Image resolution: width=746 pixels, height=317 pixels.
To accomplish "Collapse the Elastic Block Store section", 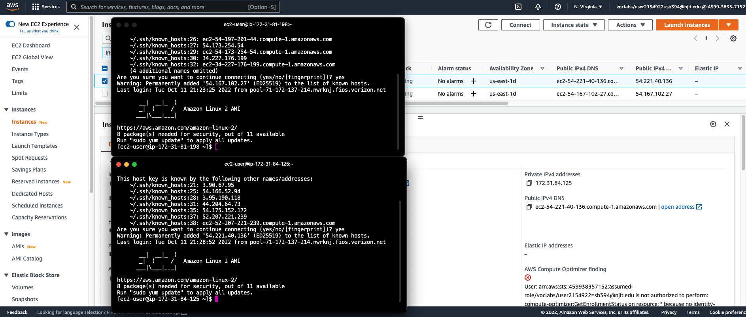I will point(6,275).
